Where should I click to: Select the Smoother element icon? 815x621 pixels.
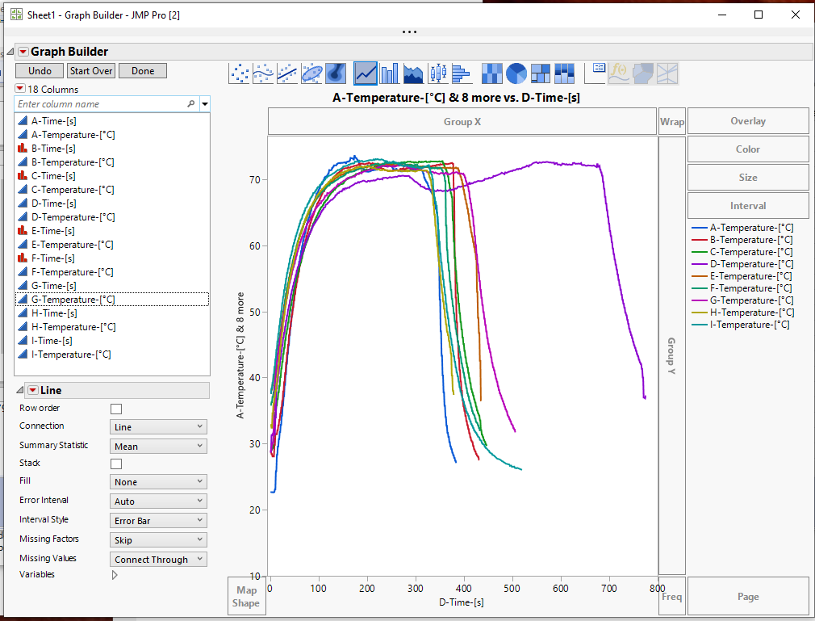tap(262, 73)
